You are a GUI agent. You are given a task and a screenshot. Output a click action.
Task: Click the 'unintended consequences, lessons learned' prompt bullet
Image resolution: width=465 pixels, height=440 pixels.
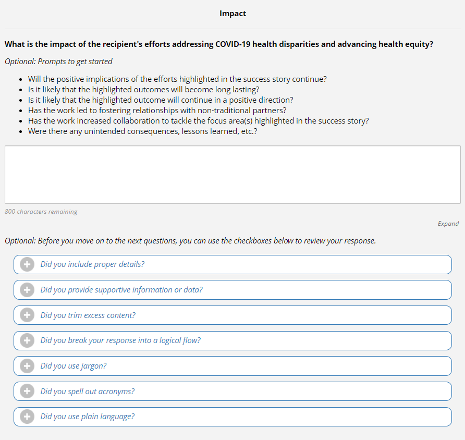(x=142, y=131)
